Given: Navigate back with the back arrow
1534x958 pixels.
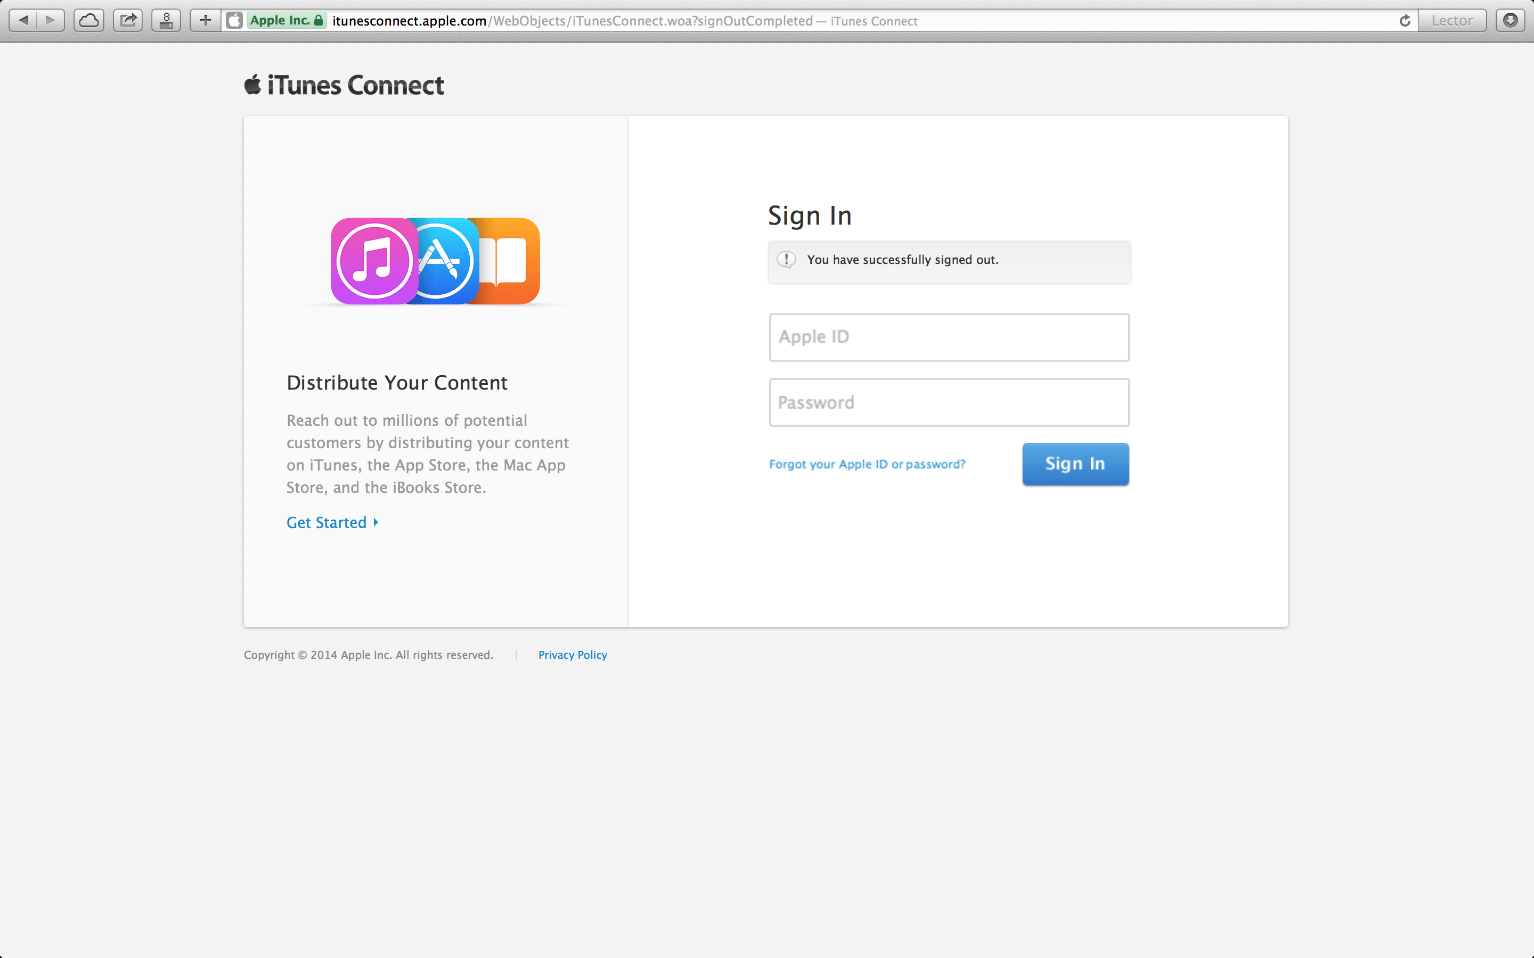Looking at the screenshot, I should pos(23,20).
